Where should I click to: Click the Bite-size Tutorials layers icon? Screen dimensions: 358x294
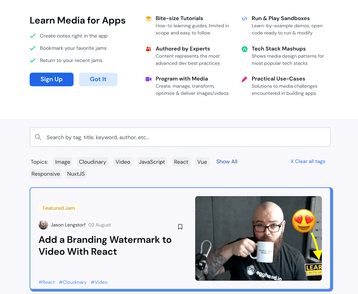click(x=148, y=19)
